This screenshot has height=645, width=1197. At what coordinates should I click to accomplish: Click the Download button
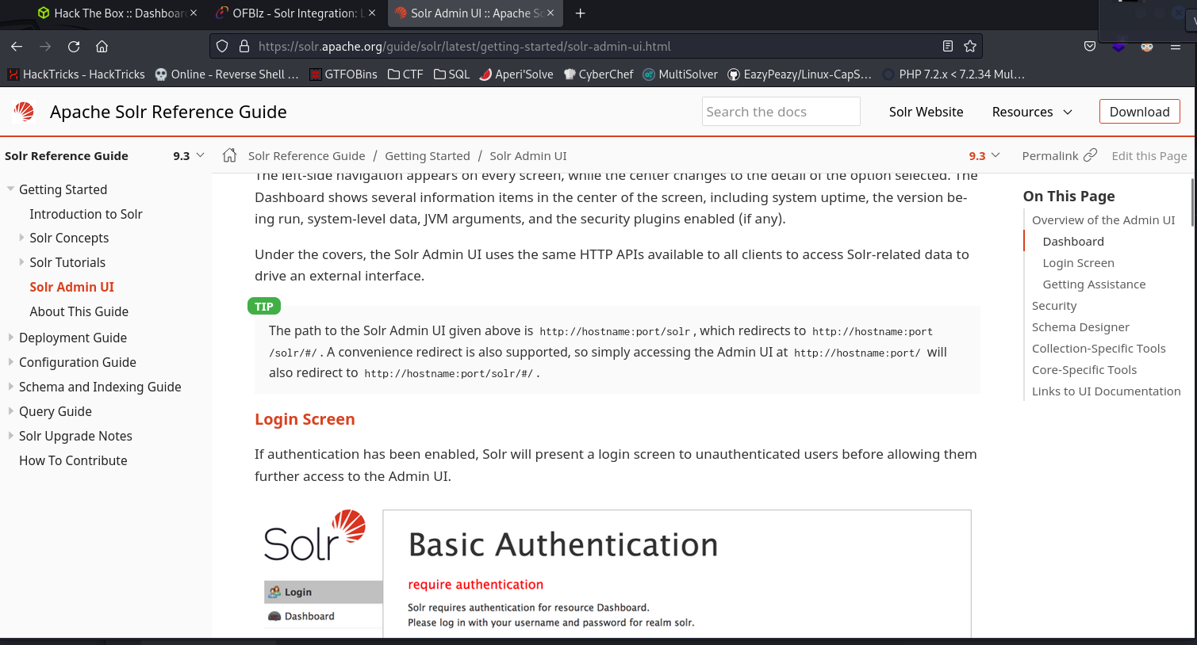(x=1139, y=112)
